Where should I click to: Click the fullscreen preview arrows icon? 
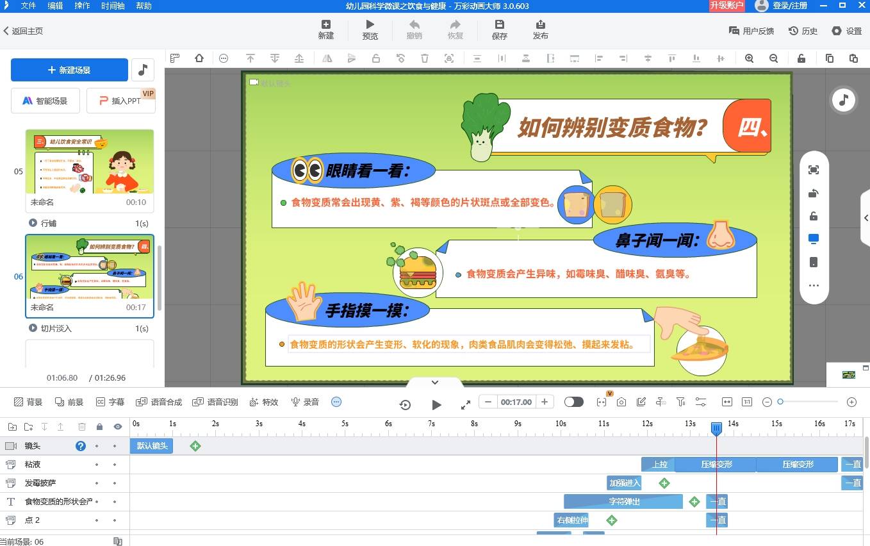coord(466,404)
